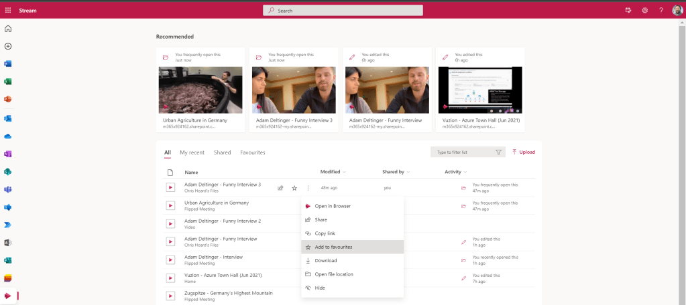Click the Type to filter list field

point(463,152)
